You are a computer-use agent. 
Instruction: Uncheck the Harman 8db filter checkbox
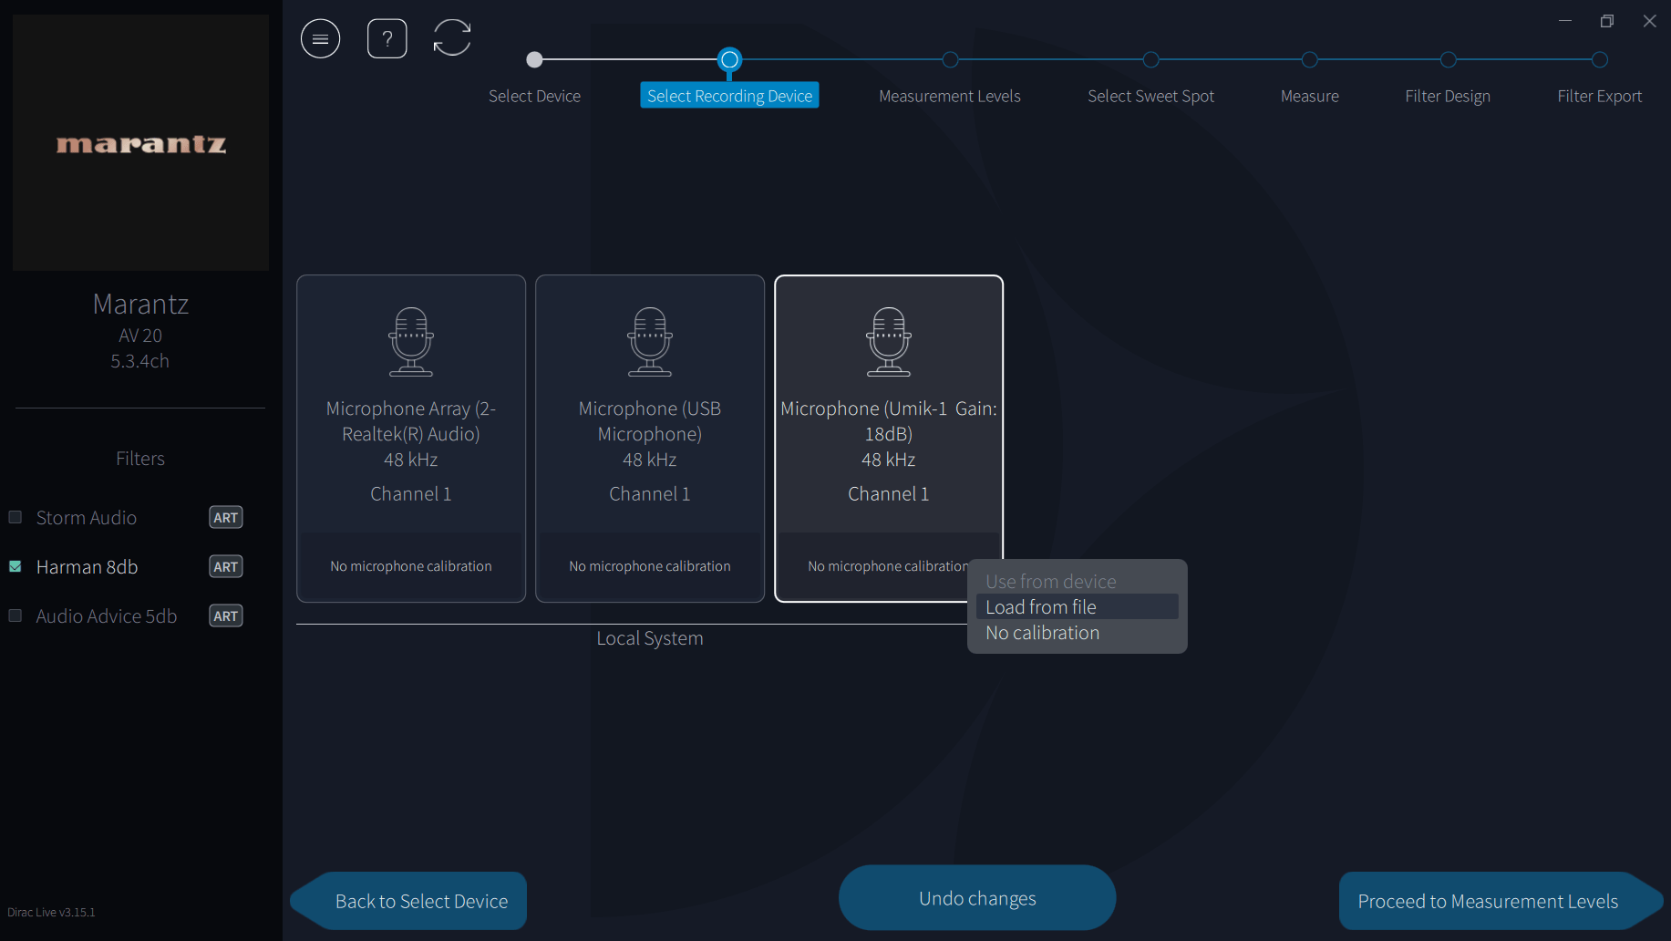point(15,566)
